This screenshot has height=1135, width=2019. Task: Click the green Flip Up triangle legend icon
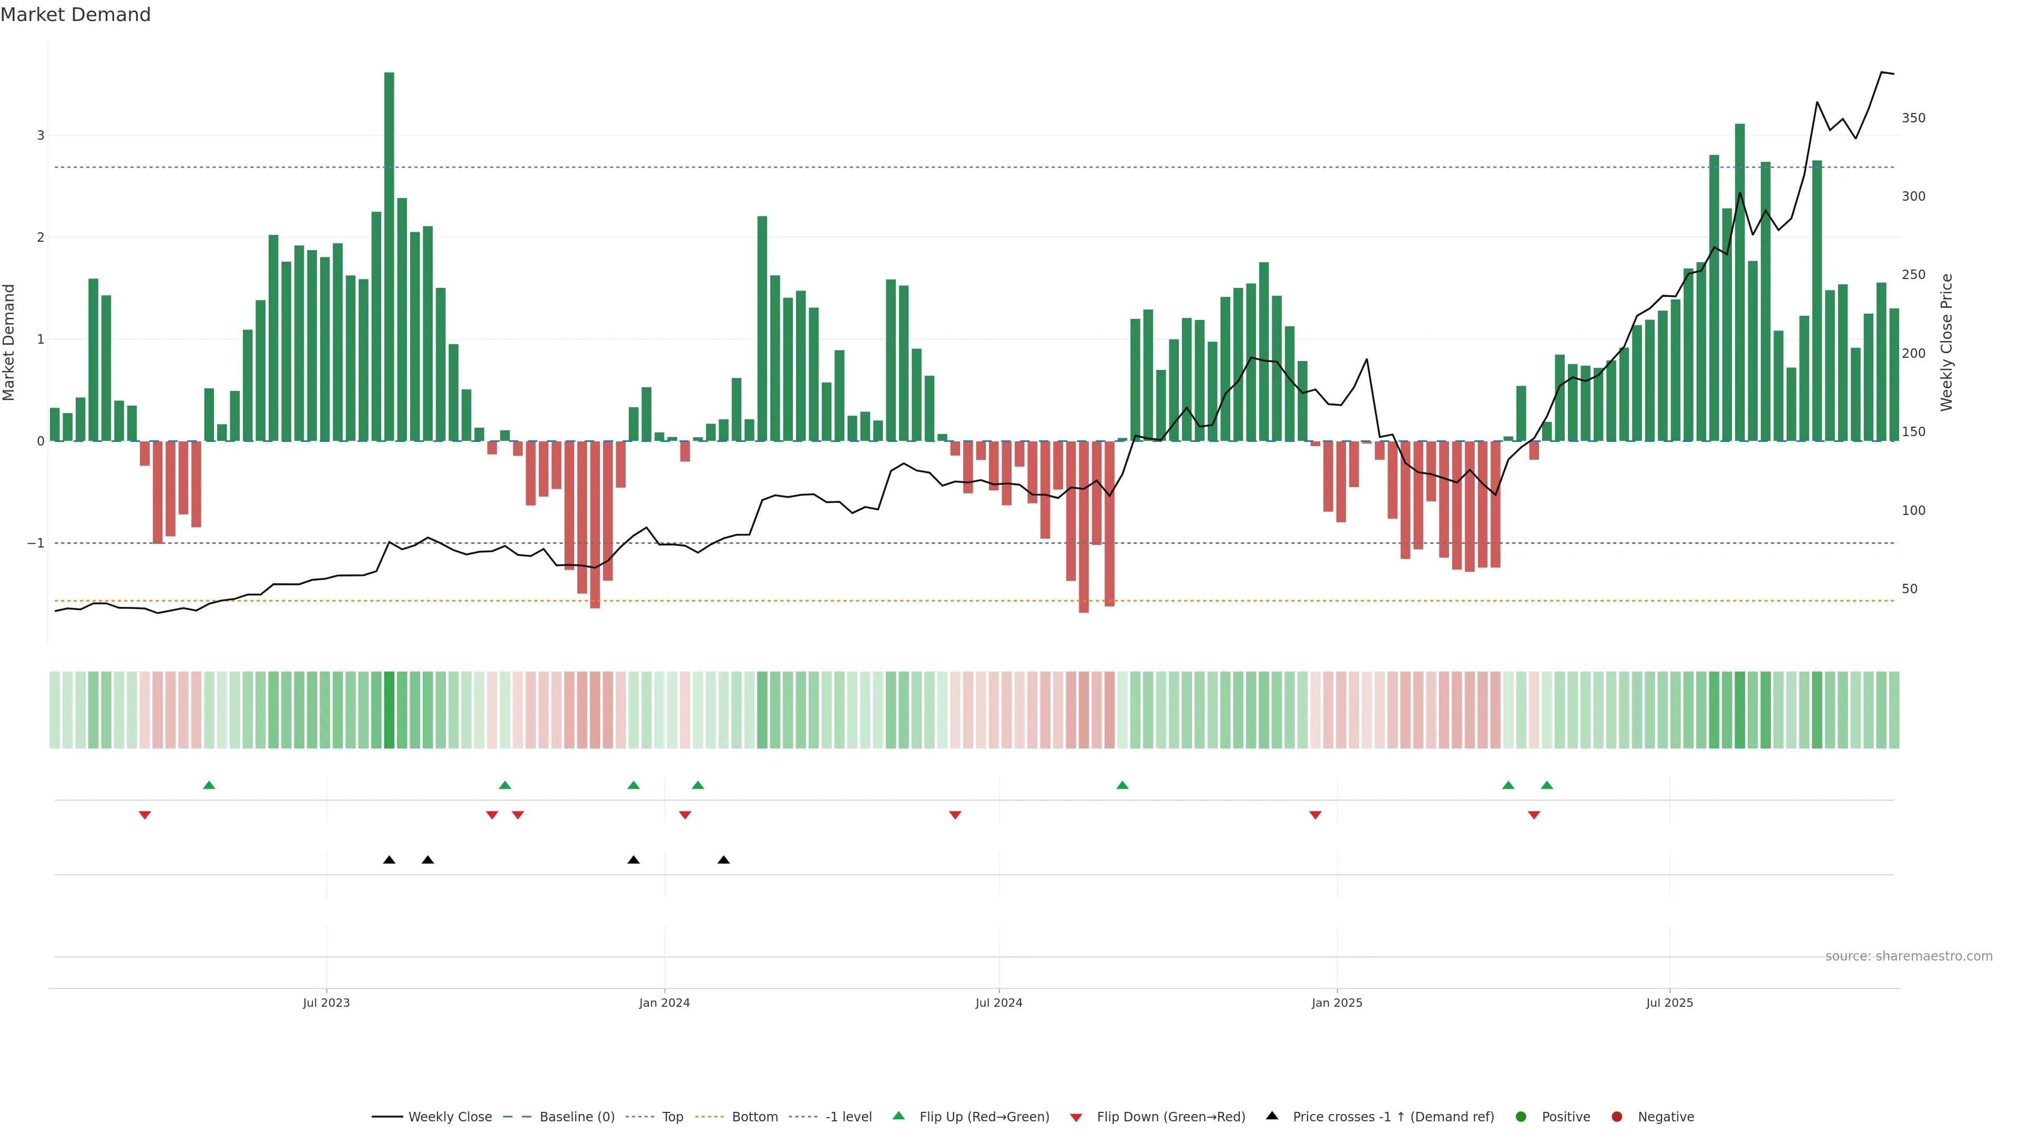898,1116
